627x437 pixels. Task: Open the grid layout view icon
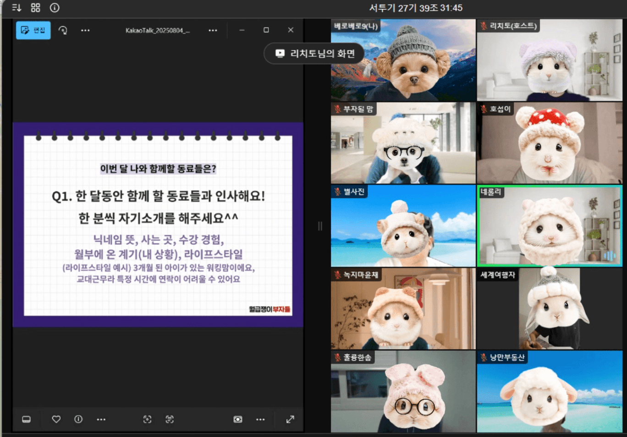tap(35, 8)
